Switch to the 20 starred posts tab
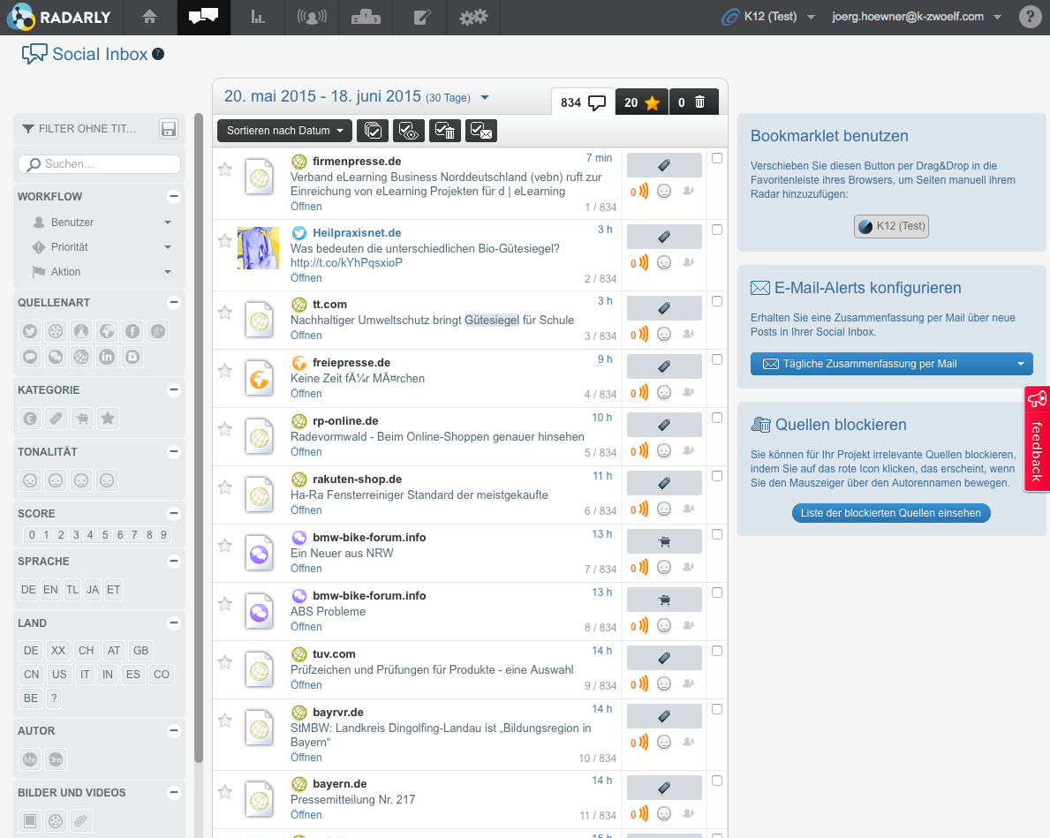Viewport: 1050px width, 838px height. pos(641,102)
